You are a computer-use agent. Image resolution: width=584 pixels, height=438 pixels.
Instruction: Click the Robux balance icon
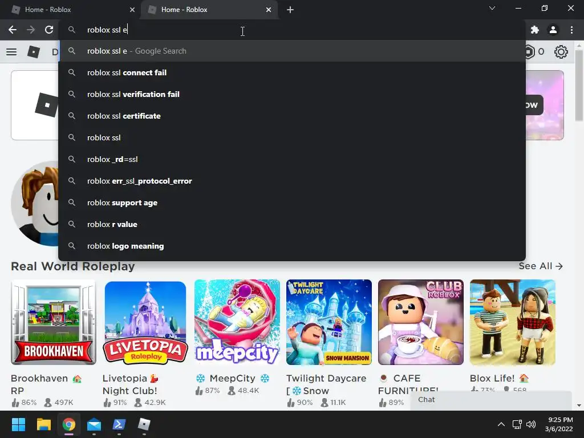[530, 52]
